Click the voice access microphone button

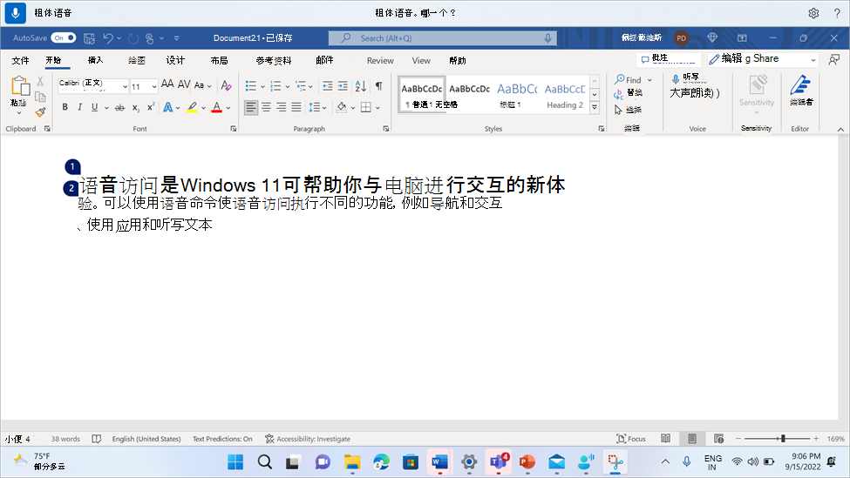(x=15, y=12)
